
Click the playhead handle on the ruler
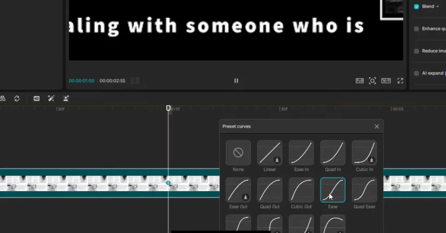pos(169,108)
